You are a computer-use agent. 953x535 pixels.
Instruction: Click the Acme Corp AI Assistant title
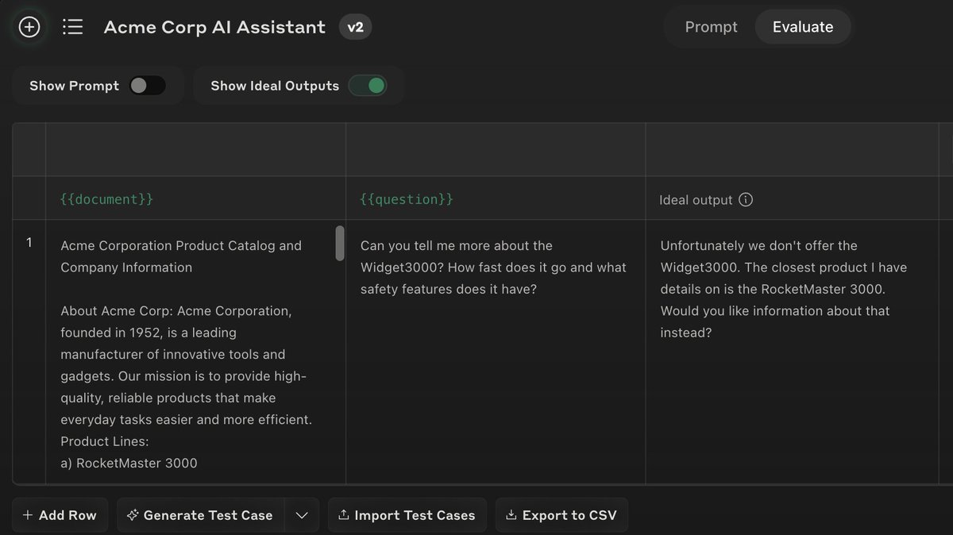tap(214, 27)
